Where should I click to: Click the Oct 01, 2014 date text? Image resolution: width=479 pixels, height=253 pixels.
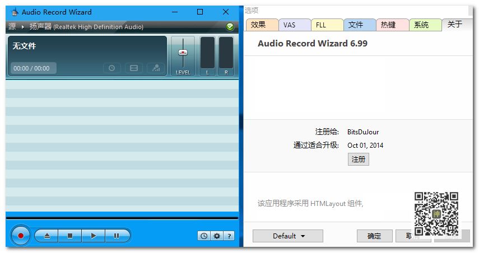[365, 146]
